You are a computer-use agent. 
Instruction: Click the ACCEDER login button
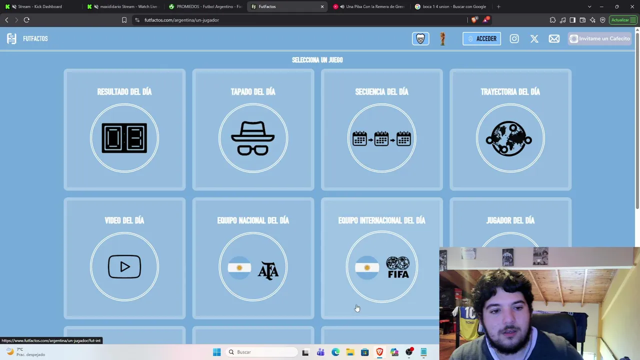click(481, 38)
